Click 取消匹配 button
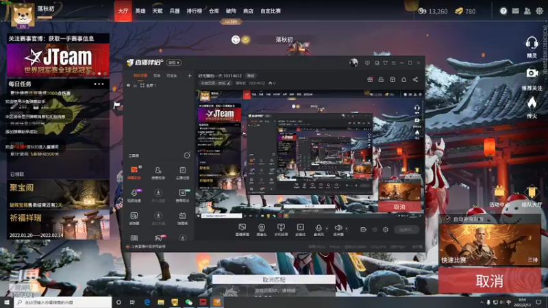Viewport: 548px width, 308px height. pos(273,280)
